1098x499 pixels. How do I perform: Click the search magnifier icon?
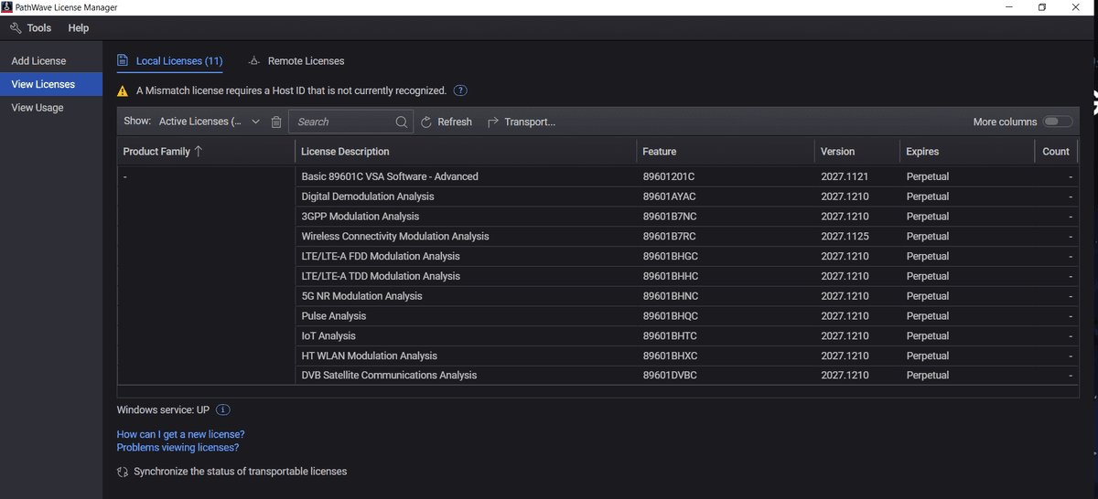point(402,122)
